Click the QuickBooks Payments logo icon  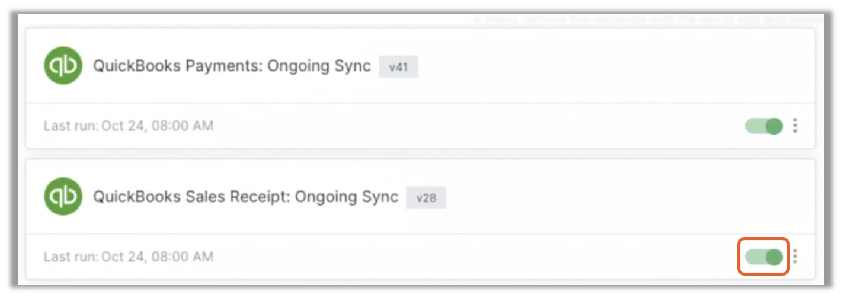tap(63, 65)
